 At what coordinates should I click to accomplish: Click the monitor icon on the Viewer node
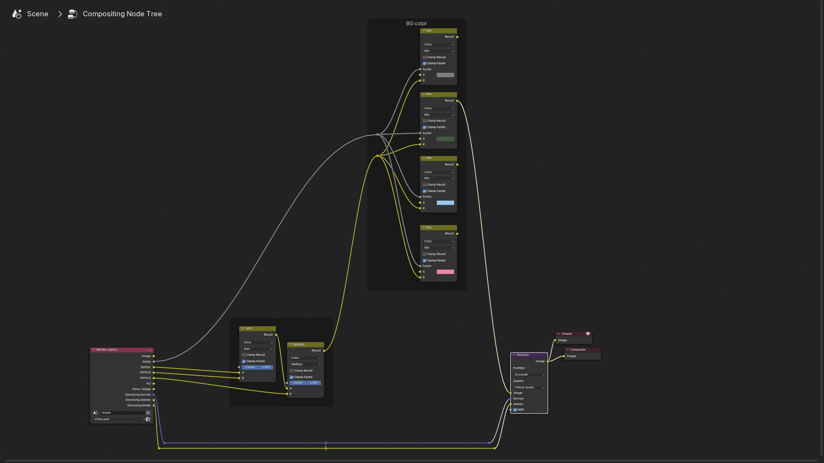click(588, 334)
